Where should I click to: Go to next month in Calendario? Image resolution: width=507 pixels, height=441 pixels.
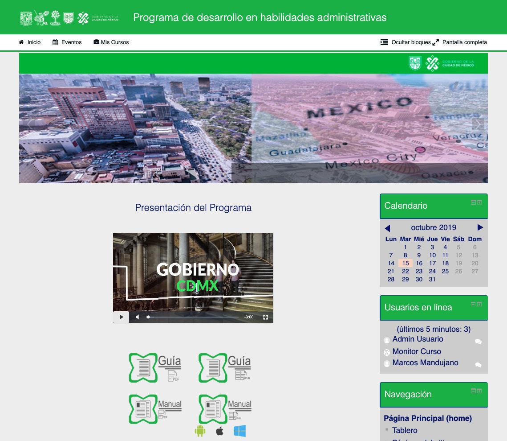tap(480, 227)
